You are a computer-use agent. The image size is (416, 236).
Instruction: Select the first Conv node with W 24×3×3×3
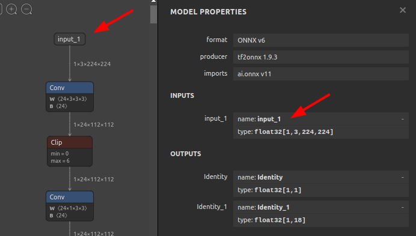pos(70,97)
